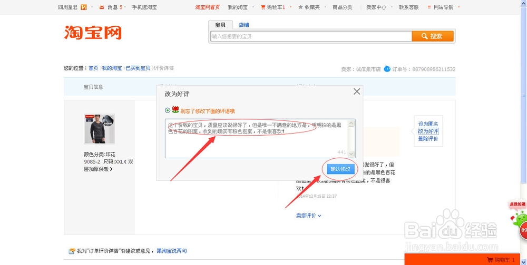Click 删除评价 link

[428, 138]
